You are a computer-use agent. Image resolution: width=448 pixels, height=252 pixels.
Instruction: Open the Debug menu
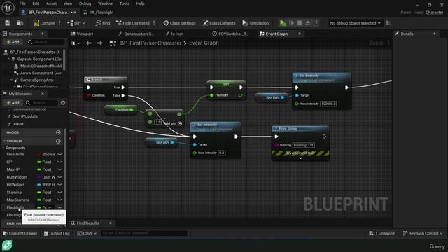(85, 3)
